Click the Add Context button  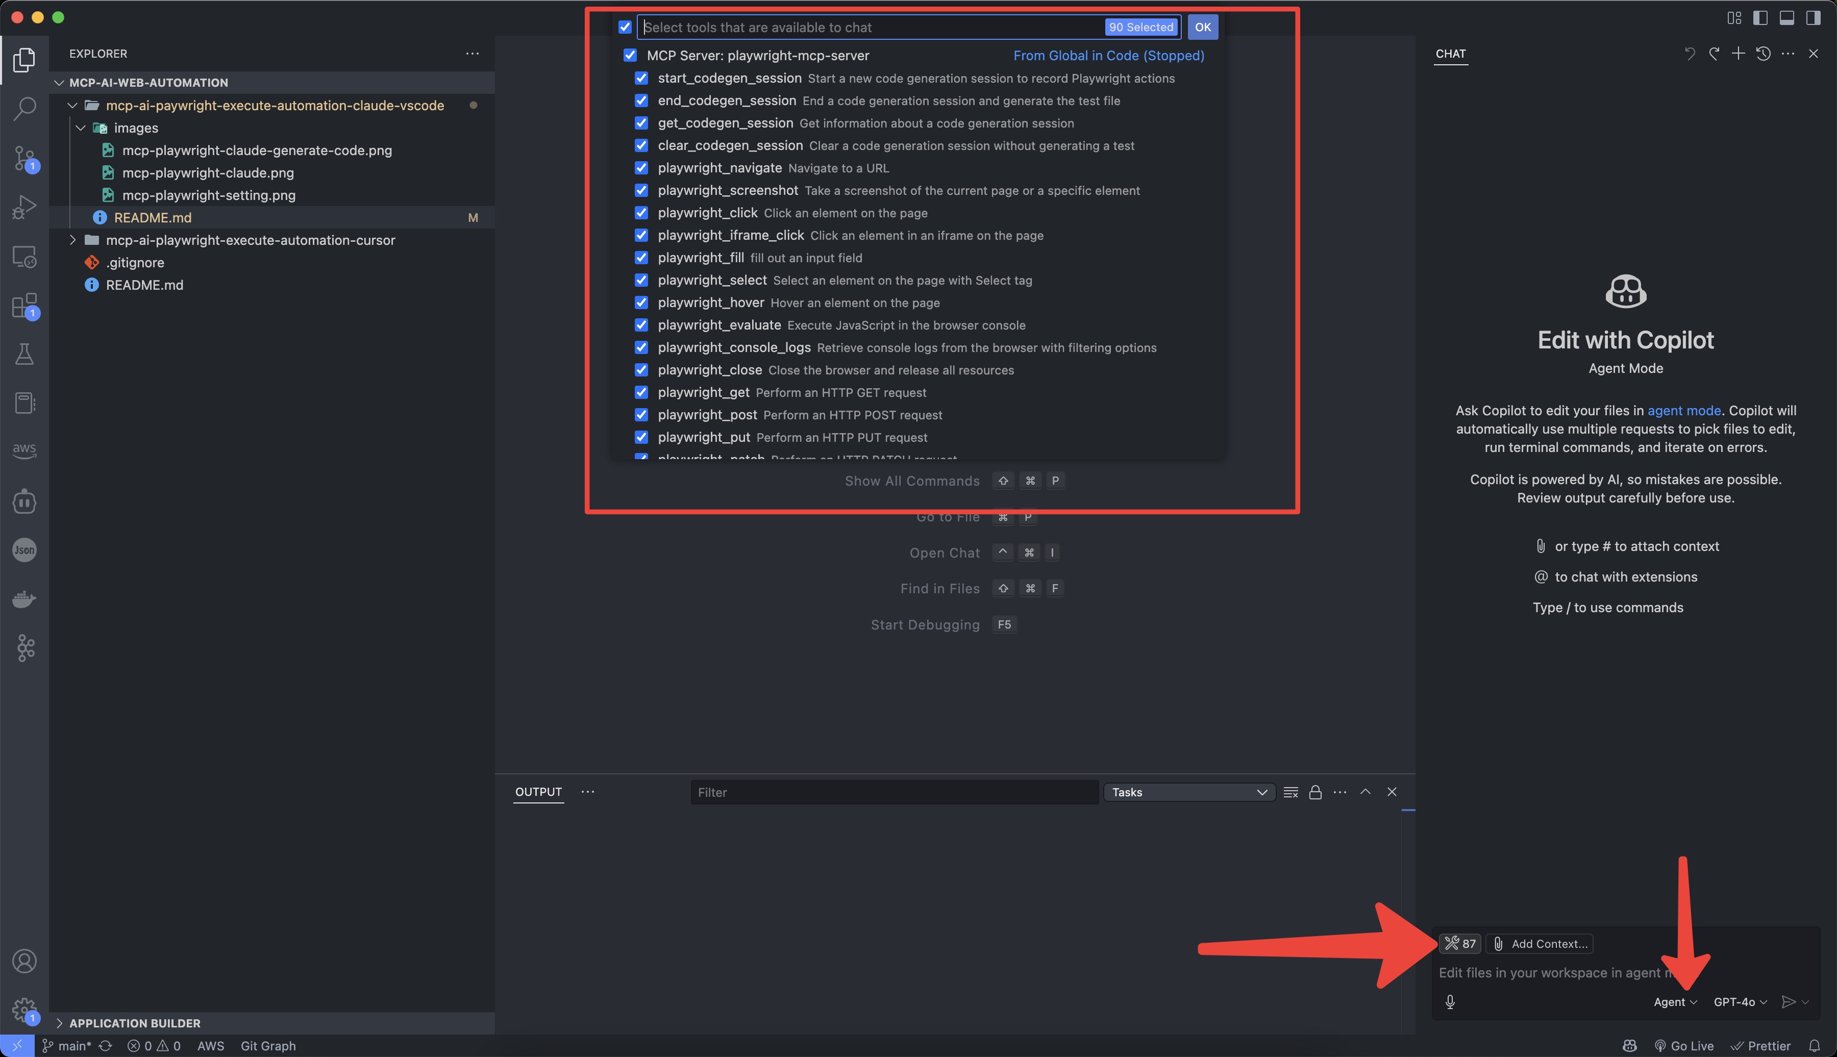point(1540,944)
